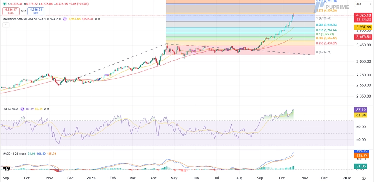Click the red 3,676.81 SMA price label
Viewport: 374px width, 182px height.
tap(363, 37)
